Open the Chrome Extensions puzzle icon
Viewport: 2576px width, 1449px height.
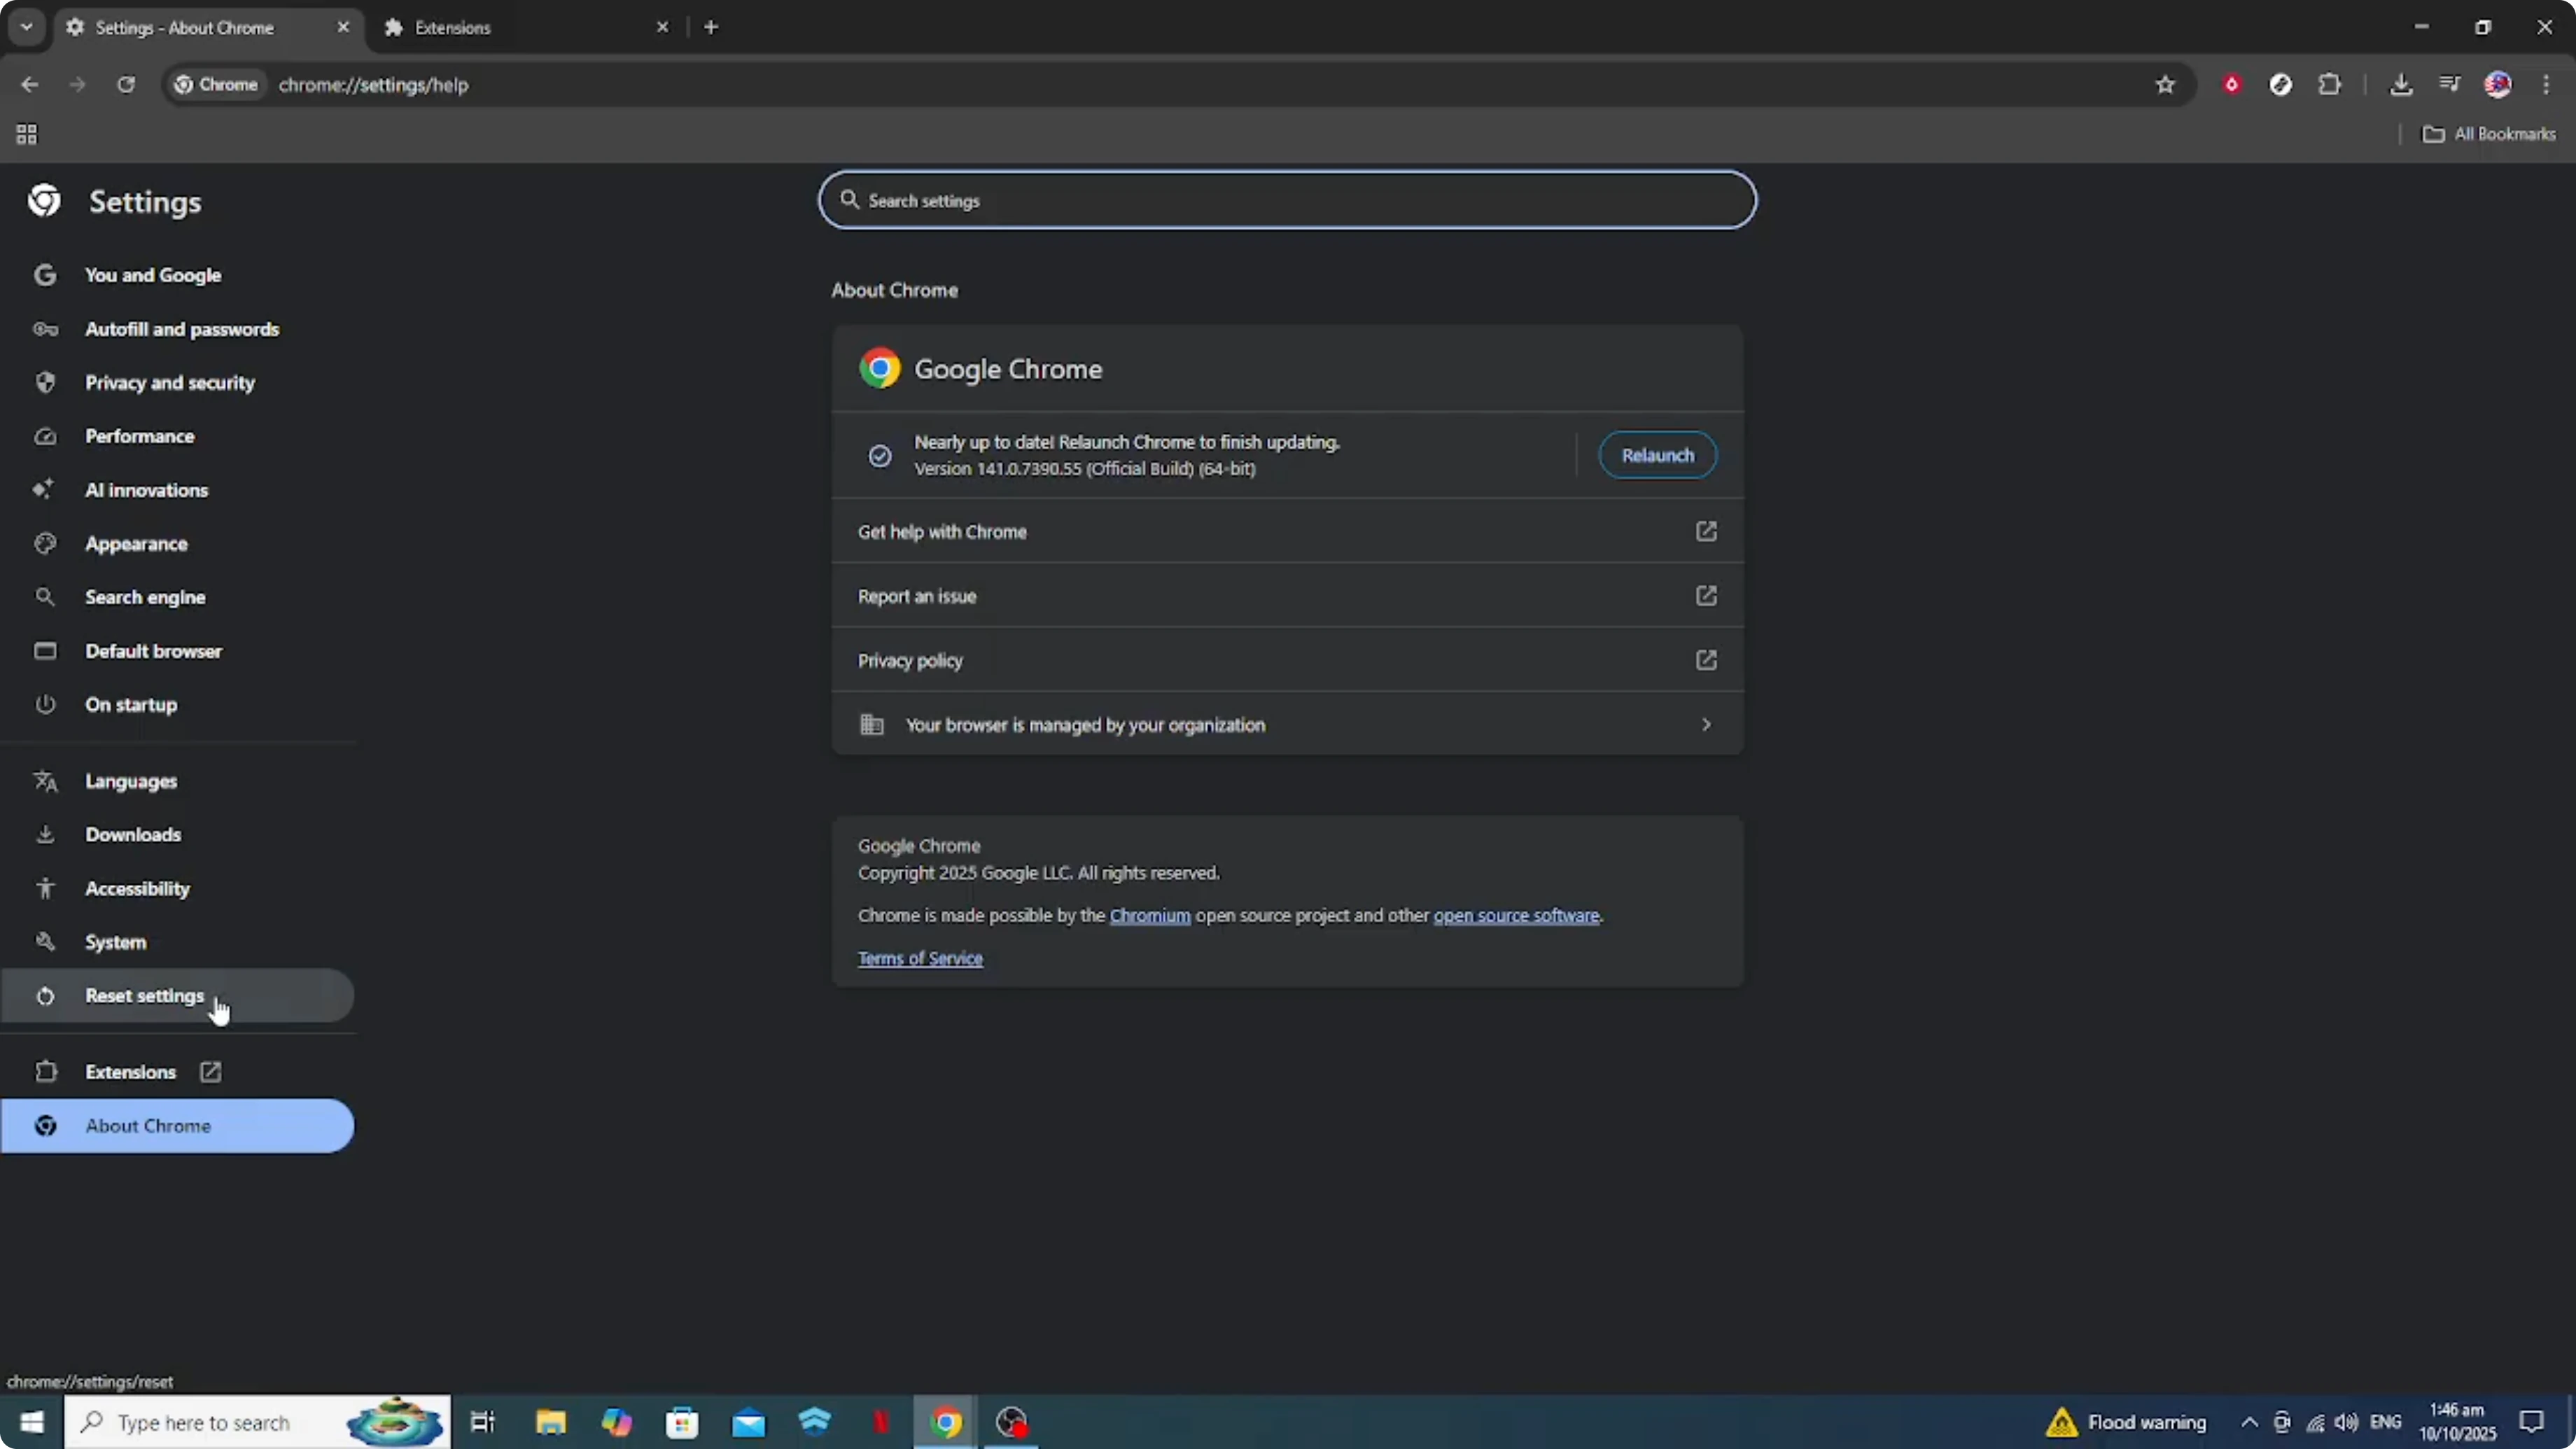2330,84
